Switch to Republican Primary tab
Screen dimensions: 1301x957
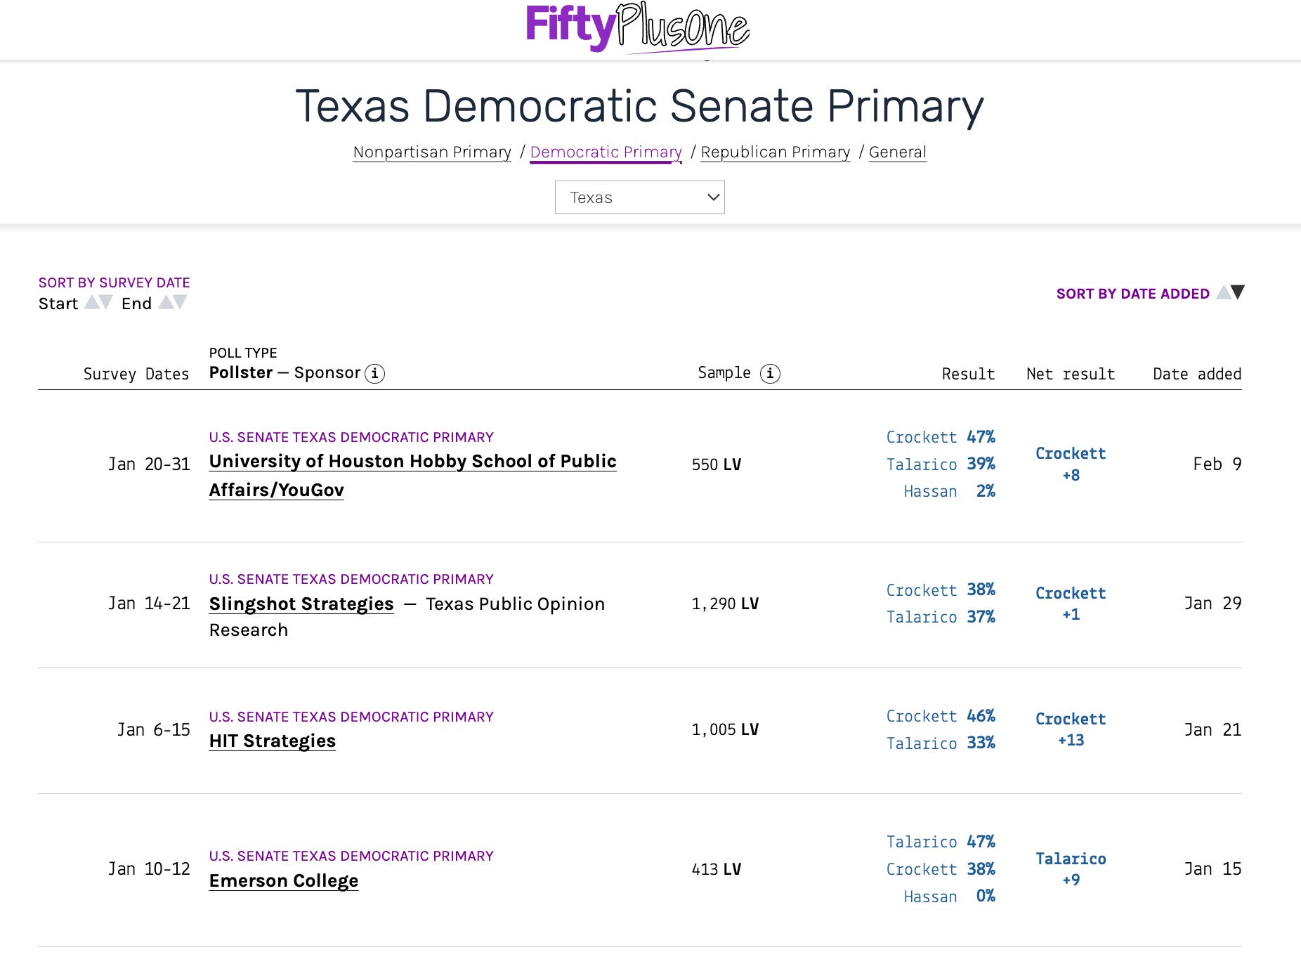click(776, 152)
